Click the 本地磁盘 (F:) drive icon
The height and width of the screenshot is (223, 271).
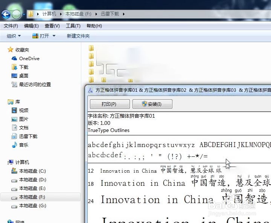pyautogui.click(x=14, y=197)
